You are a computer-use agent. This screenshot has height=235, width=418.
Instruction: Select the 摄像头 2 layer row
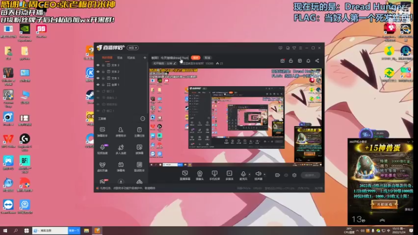121,98
